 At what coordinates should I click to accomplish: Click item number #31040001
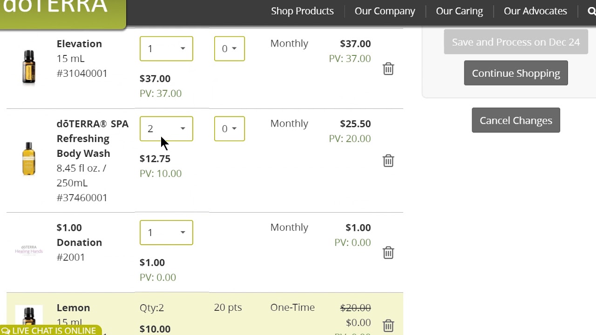[82, 73]
